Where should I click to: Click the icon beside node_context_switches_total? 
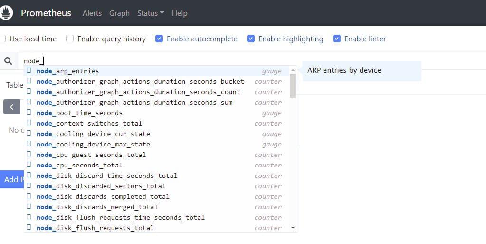click(x=29, y=123)
